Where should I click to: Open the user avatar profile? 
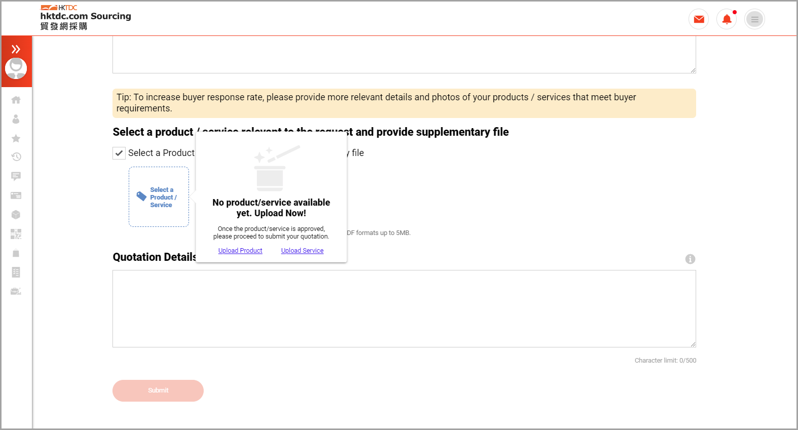[x=16, y=68]
